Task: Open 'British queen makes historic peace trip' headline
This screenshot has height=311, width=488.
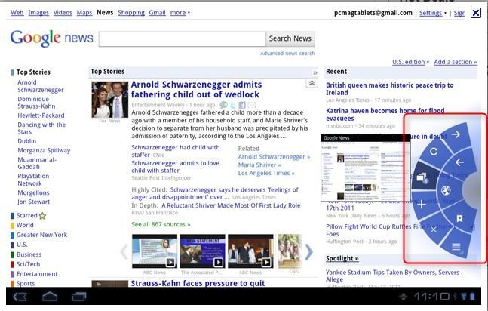Action: [390, 89]
